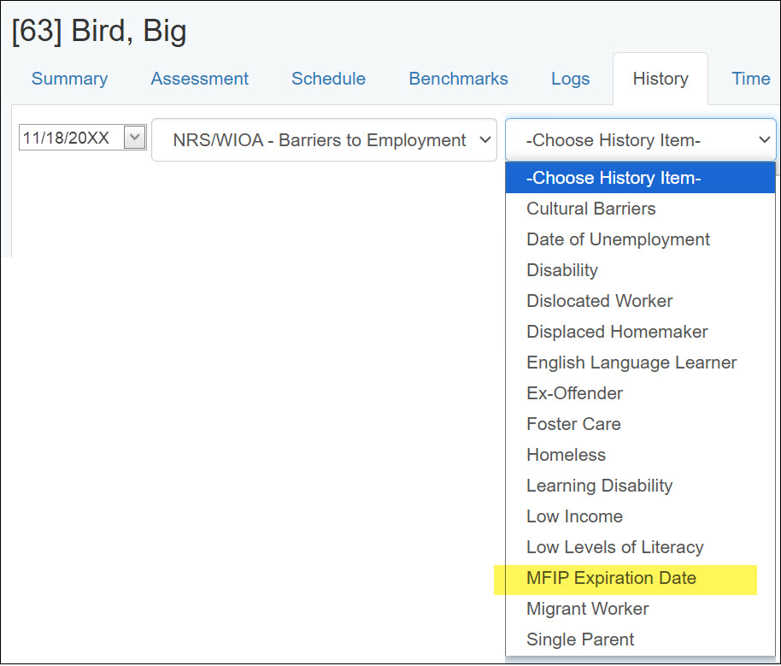The height and width of the screenshot is (666, 781).
Task: Select MFIP Expiration Date from the list
Action: click(x=611, y=578)
